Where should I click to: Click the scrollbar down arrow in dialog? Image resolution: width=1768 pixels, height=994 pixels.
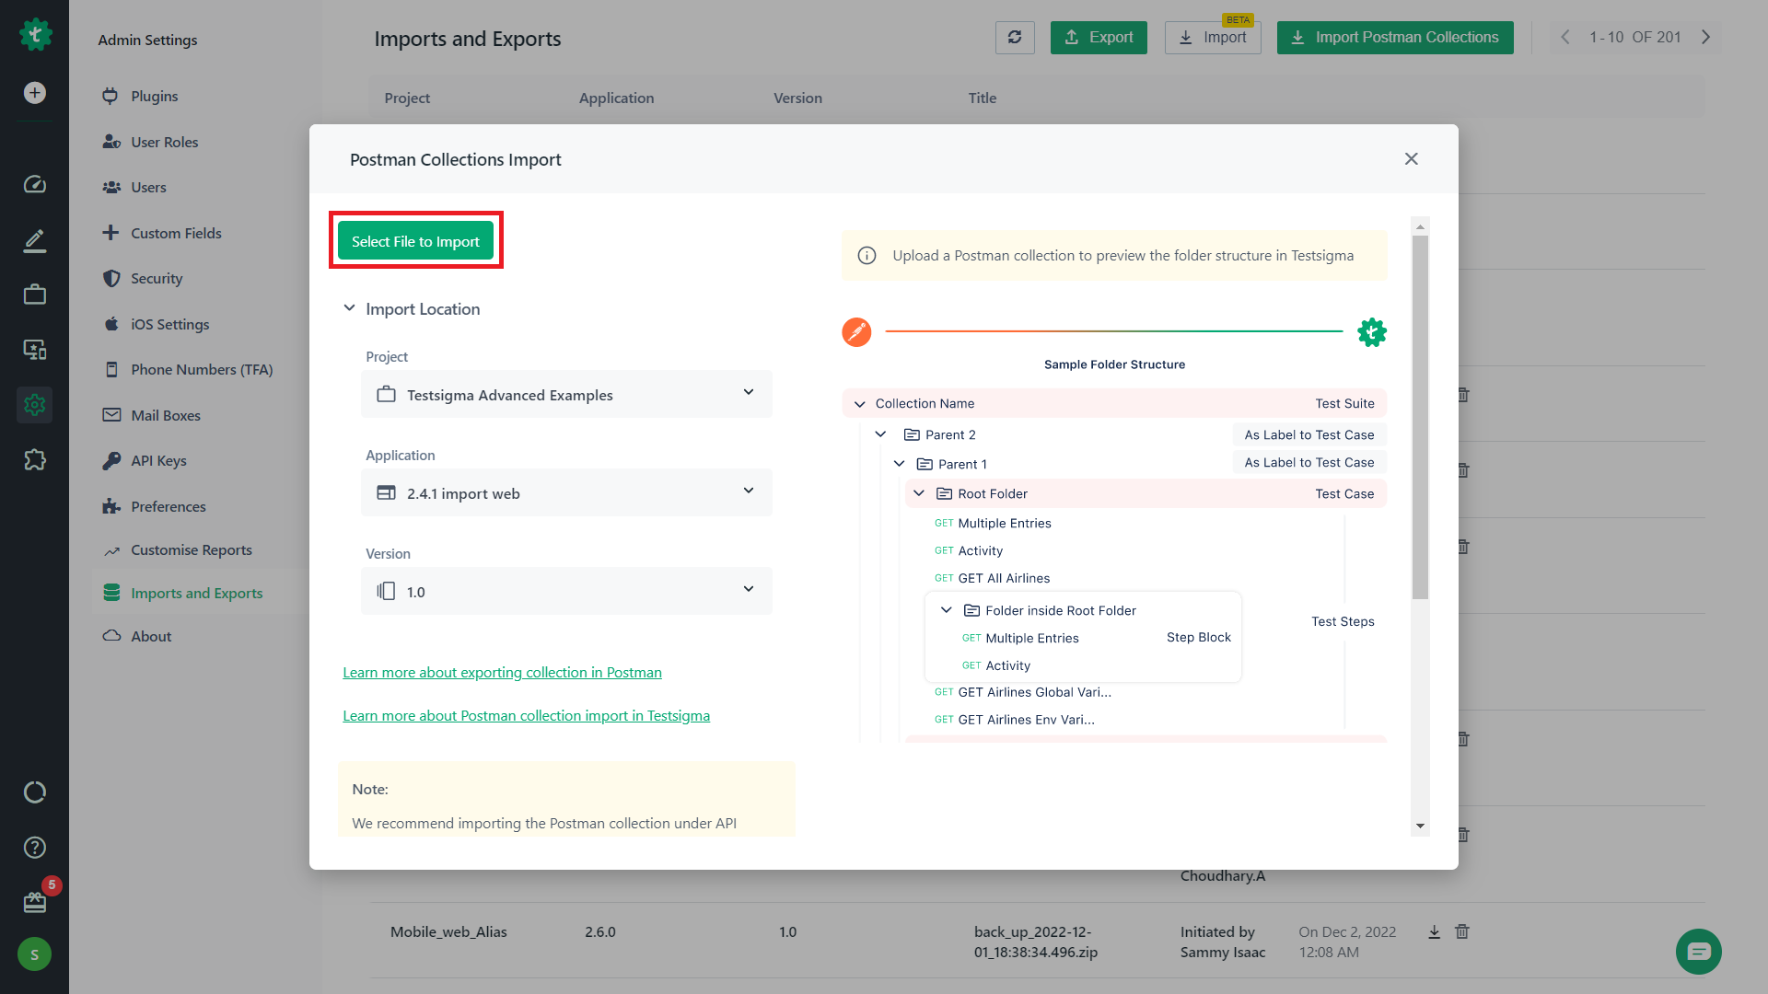pos(1420,826)
